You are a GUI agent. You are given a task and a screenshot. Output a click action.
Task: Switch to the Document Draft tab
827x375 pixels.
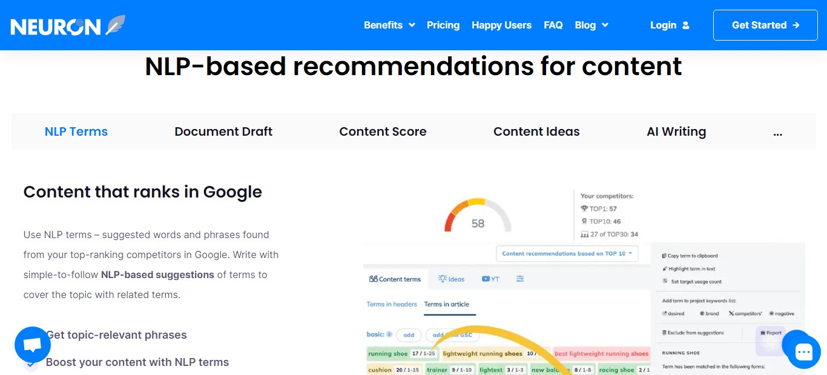point(223,131)
